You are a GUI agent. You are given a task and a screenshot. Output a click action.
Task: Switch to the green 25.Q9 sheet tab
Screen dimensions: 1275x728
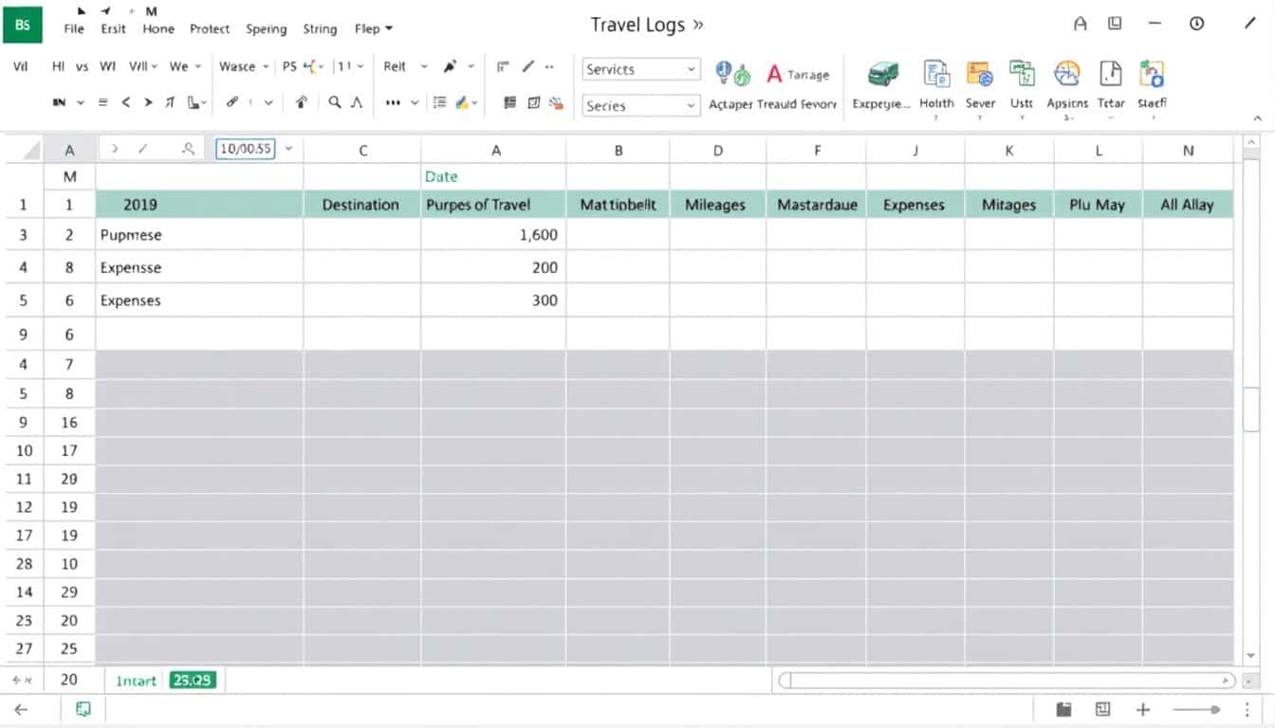(193, 680)
